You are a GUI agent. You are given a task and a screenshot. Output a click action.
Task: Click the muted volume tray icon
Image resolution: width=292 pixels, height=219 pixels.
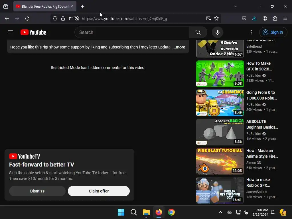[246, 212]
